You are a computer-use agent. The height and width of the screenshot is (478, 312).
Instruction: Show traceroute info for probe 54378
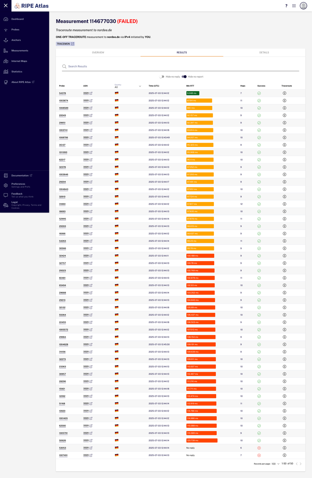click(x=284, y=93)
